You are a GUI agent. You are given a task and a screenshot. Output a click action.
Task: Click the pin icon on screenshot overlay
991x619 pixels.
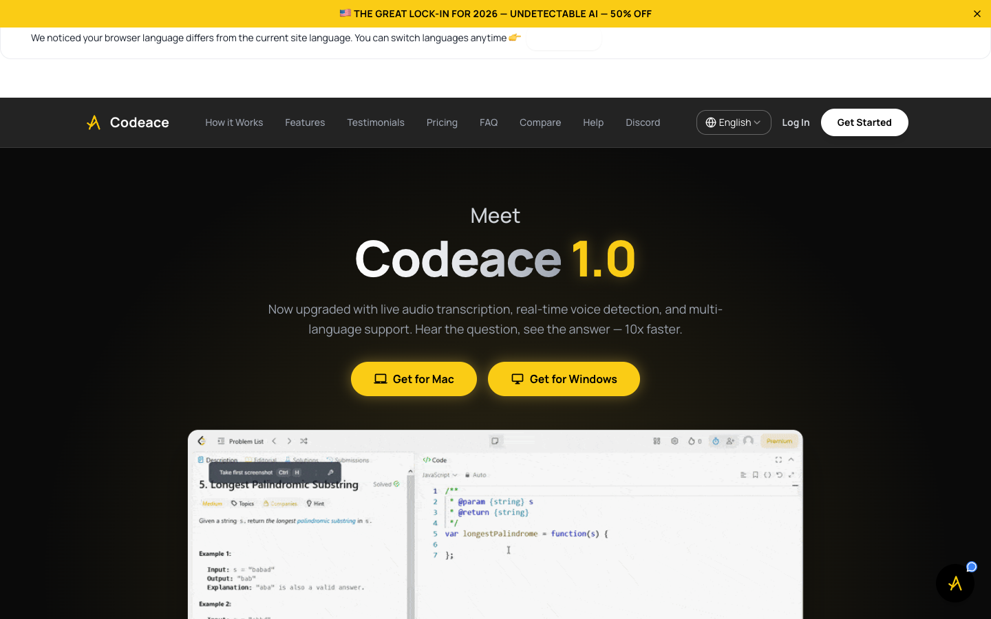pyautogui.click(x=330, y=473)
